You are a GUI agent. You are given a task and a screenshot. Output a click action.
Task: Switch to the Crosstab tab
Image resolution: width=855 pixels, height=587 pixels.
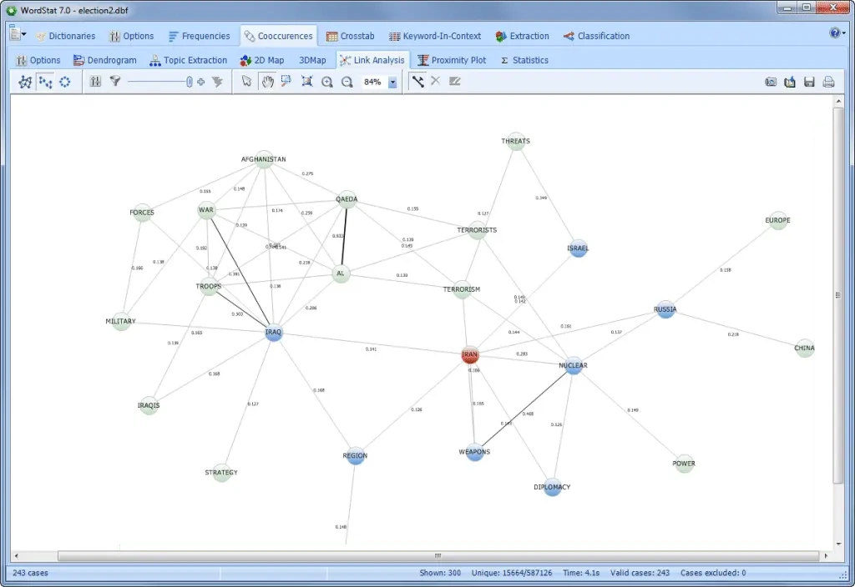pyautogui.click(x=350, y=36)
